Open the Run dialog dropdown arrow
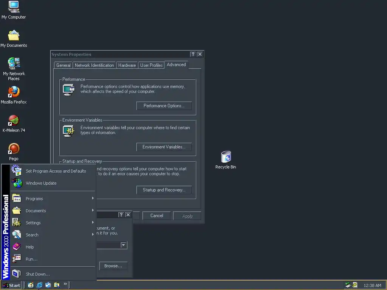387x290 pixels. coord(124,245)
